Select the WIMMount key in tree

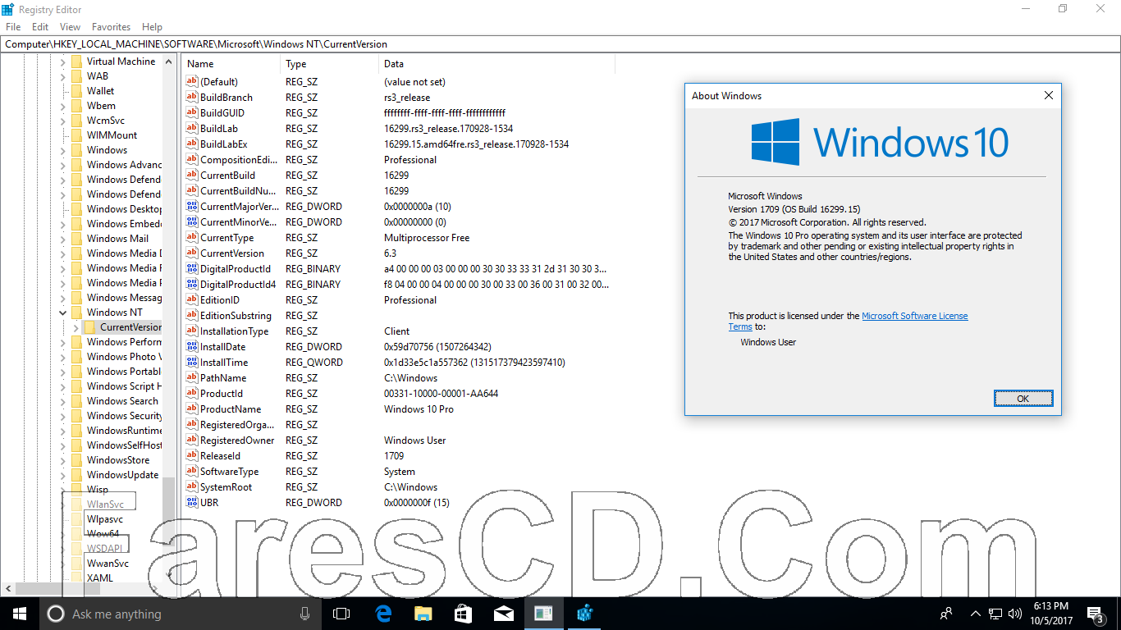click(112, 135)
